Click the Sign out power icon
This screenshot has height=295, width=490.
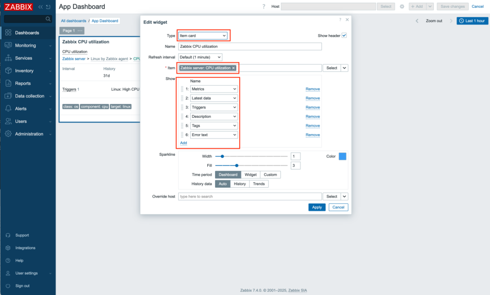[x=8, y=285]
